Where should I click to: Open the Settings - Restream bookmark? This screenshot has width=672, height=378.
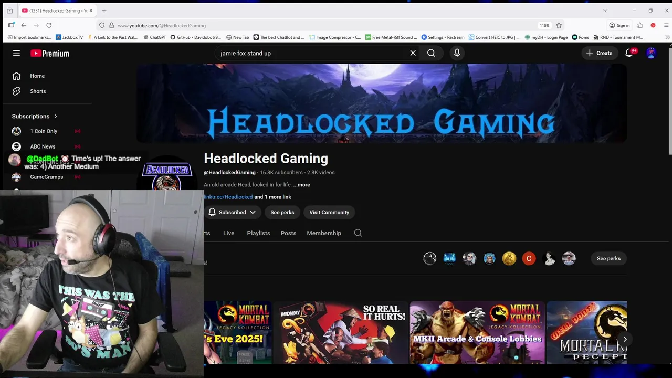443,37
